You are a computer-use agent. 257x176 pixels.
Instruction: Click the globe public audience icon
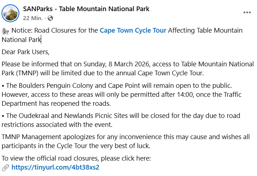(50, 18)
